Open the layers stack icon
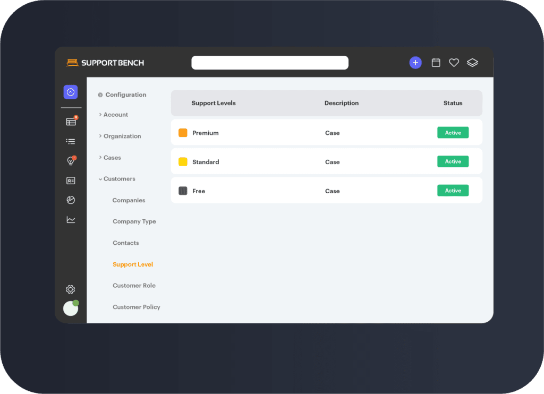The height and width of the screenshot is (394, 544). [472, 63]
